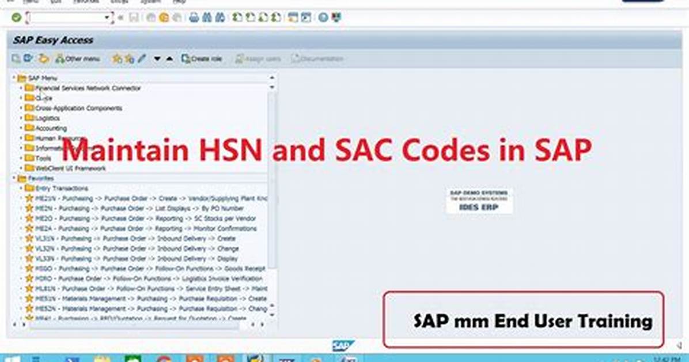The image size is (689, 362).
Task: Expand the Tools folder node
Action: click(x=21, y=159)
